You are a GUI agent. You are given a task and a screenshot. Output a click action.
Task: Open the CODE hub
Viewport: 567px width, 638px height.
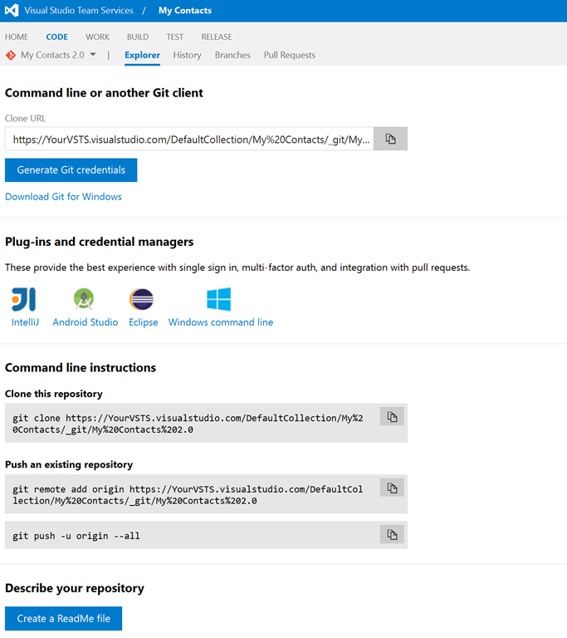click(x=57, y=37)
